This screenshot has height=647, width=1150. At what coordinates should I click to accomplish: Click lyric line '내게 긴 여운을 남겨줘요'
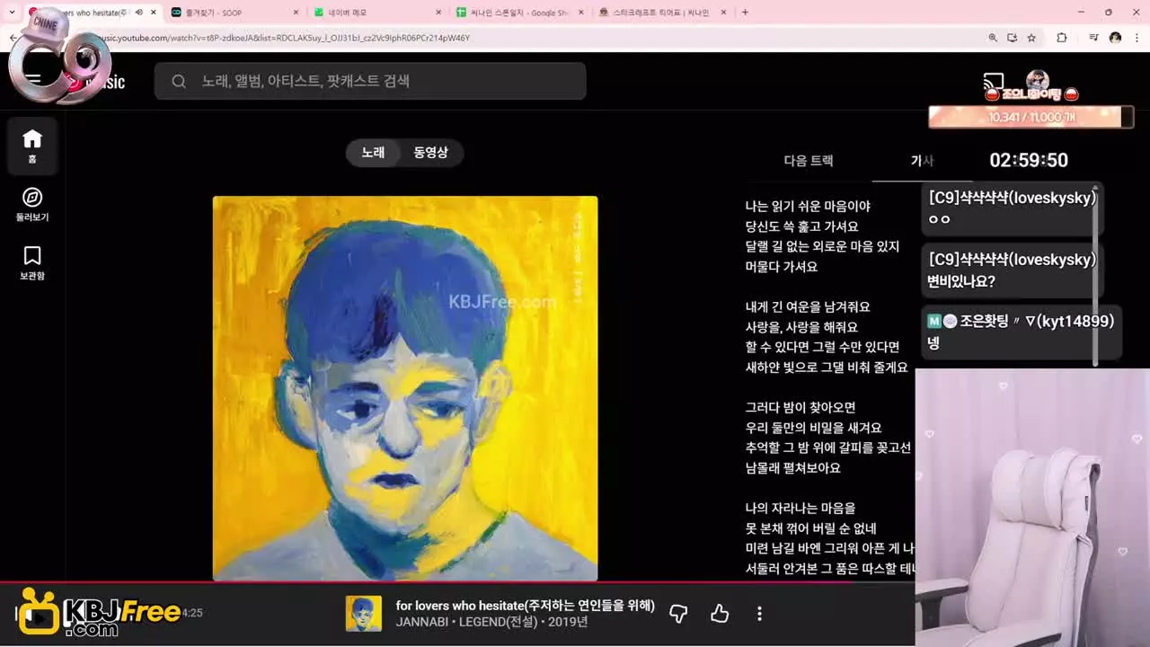808,306
